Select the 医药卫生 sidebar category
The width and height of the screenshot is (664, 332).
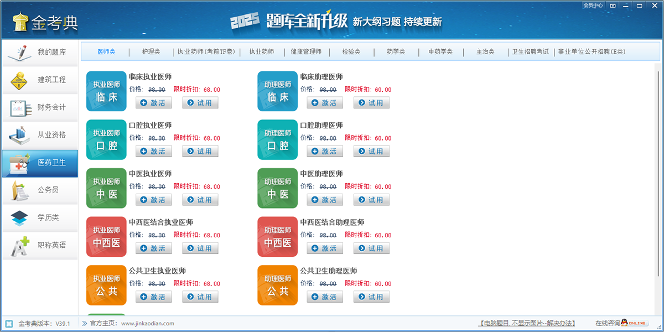pos(39,163)
